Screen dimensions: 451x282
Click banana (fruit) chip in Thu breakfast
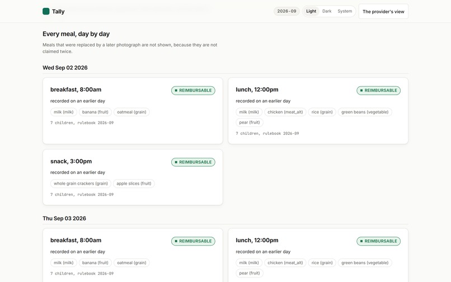(x=95, y=263)
